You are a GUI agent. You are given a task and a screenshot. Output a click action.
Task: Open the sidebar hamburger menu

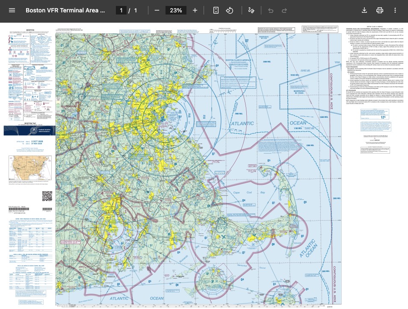point(12,10)
